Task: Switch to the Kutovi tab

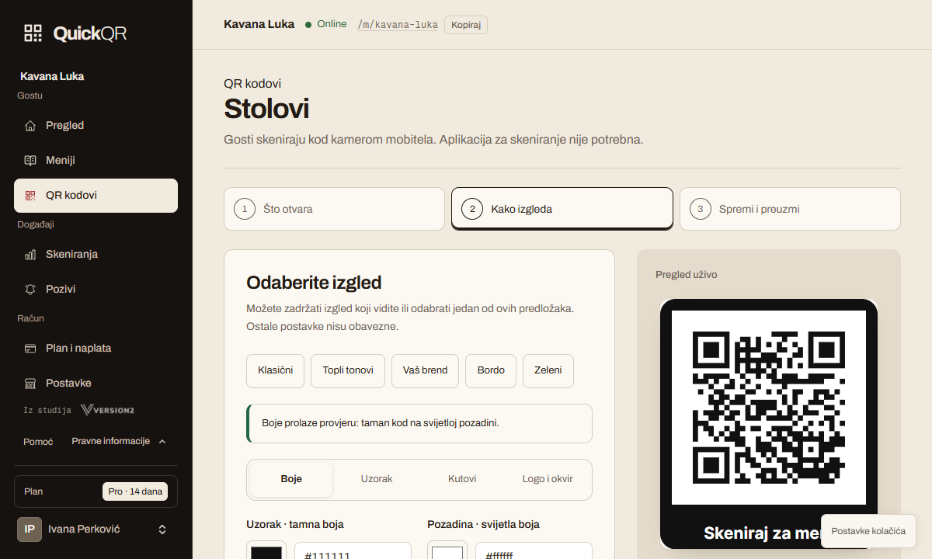Action: (x=462, y=479)
